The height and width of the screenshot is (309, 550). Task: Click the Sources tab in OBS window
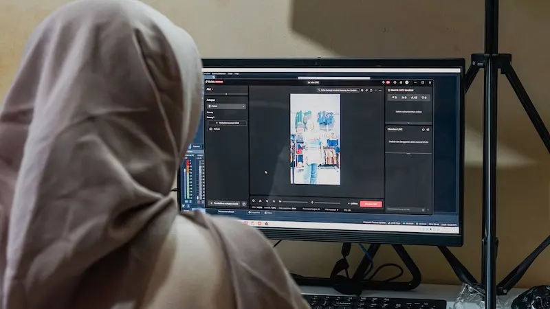196,146
